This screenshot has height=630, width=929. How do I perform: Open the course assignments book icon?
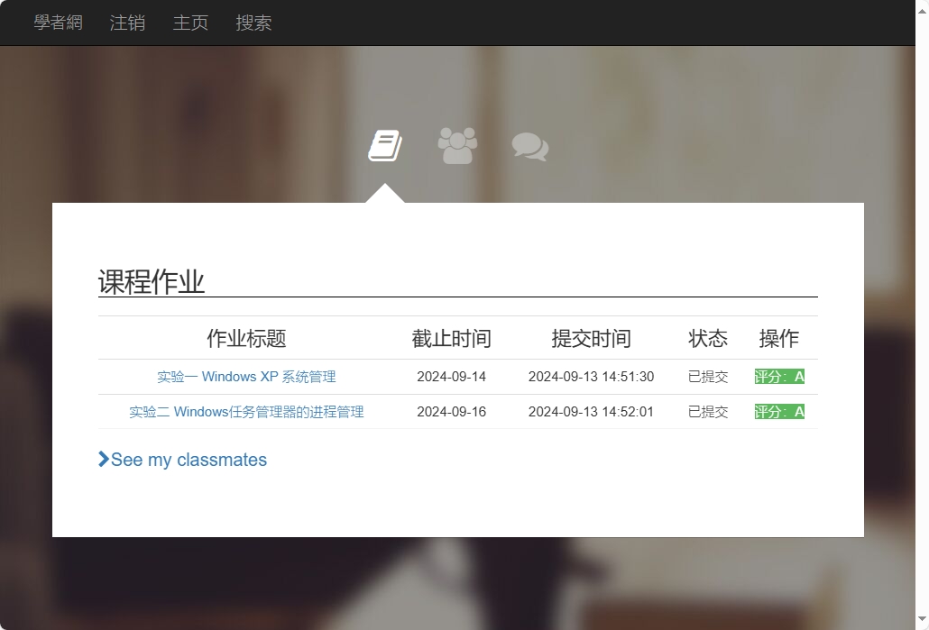point(385,144)
